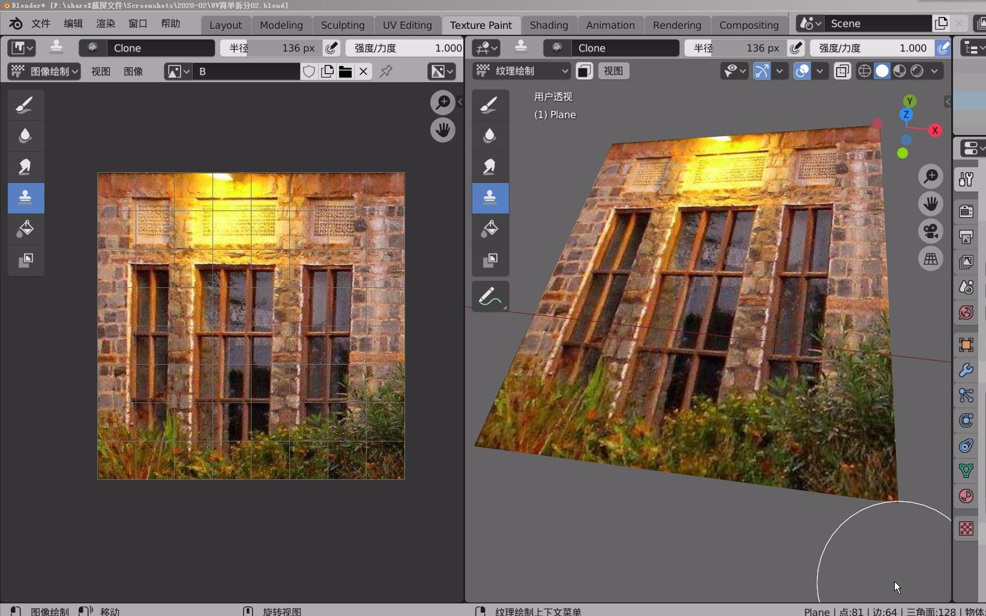Select Smear tool in image editor
This screenshot has height=616, width=986.
pyautogui.click(x=25, y=167)
